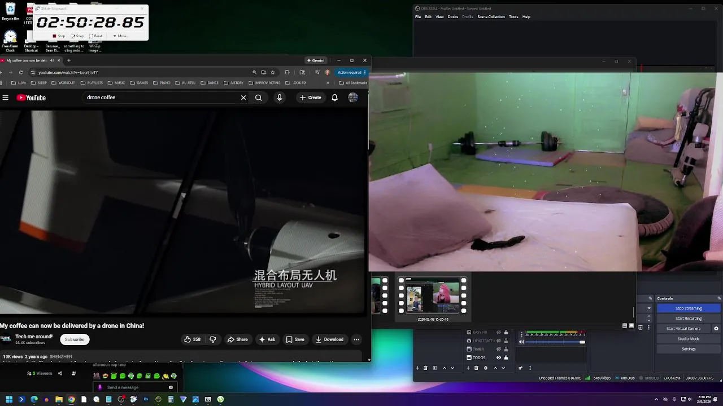
Task: Clear the YouTube search box text
Action: click(x=243, y=98)
